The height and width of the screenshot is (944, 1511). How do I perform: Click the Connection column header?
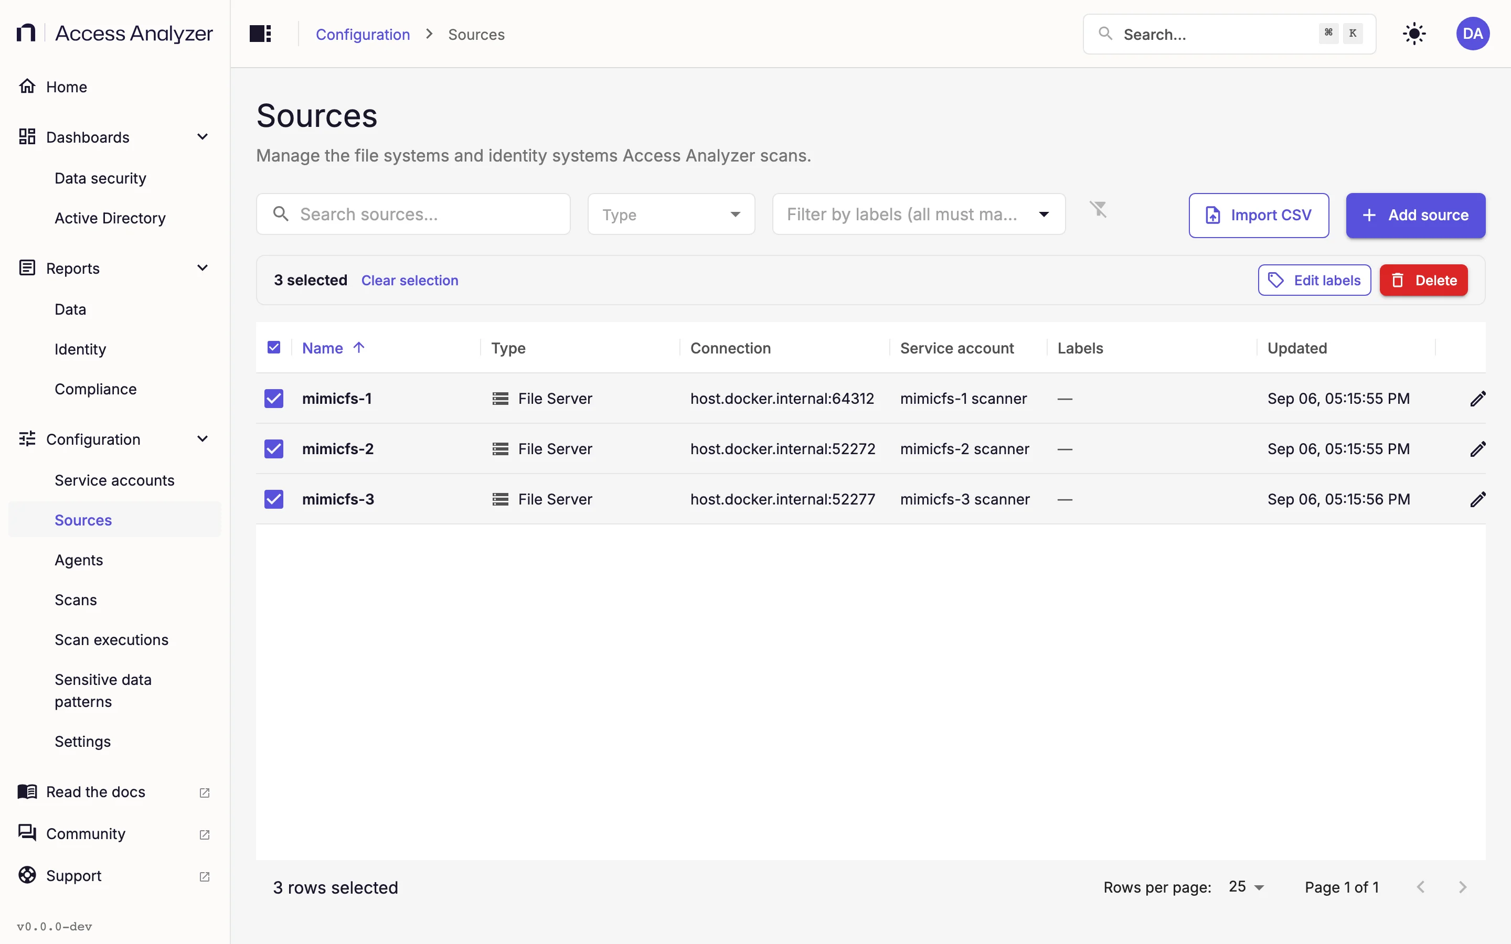[x=730, y=348]
